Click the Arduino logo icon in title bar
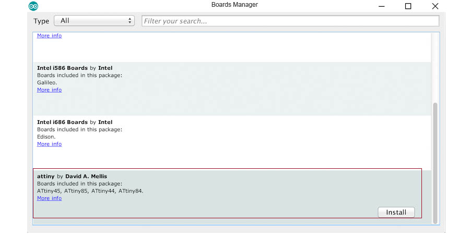470x236 pixels. pyautogui.click(x=33, y=6)
